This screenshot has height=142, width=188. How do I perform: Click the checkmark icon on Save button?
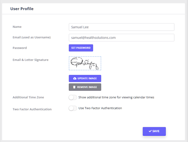(x=150, y=131)
